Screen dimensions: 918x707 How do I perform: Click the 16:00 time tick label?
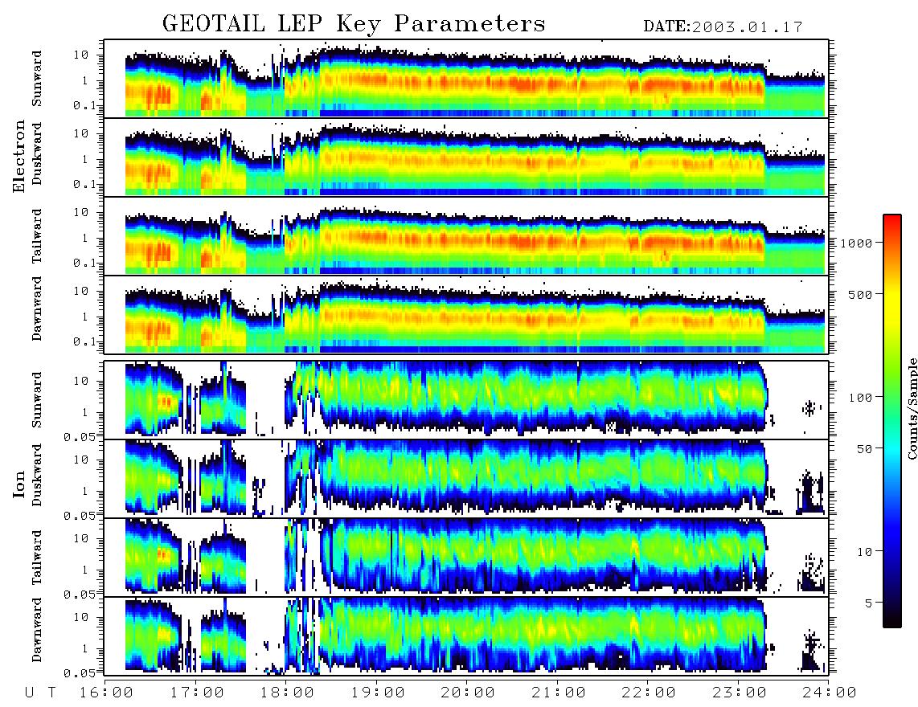point(106,693)
